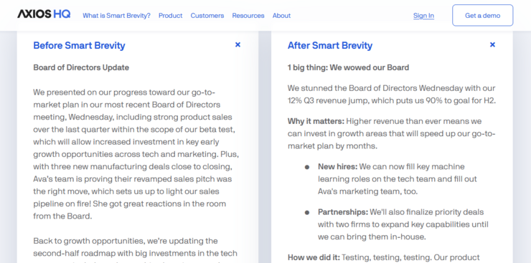The height and width of the screenshot is (263, 531).
Task: Click 'from the Board.' text
Action: 62,216
